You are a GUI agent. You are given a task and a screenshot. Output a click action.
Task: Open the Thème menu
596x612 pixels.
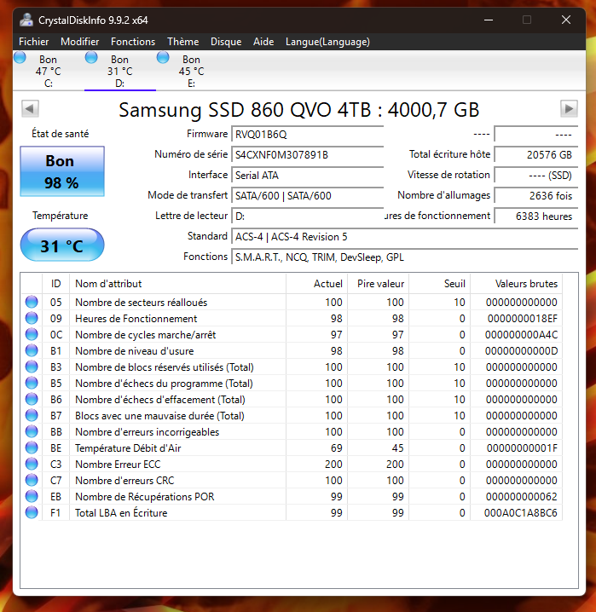182,42
